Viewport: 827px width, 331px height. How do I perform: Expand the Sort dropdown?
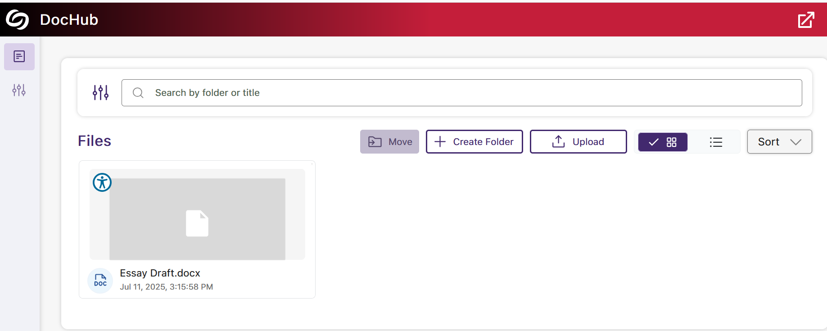779,142
